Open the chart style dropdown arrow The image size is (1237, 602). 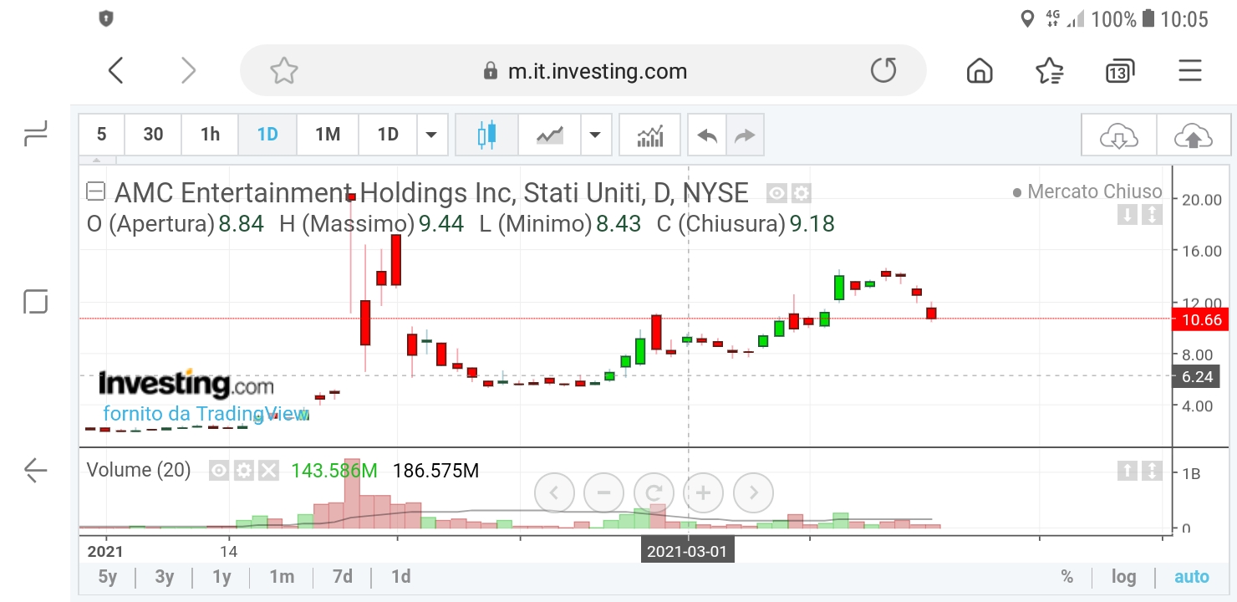click(595, 135)
